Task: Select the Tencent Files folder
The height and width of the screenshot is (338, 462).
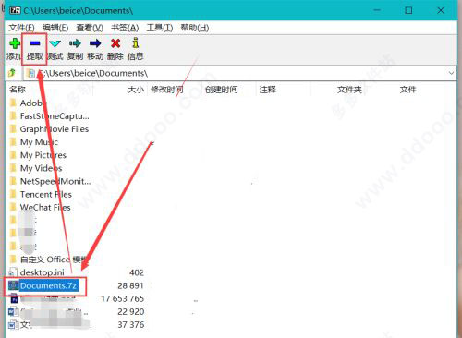Action: (45, 194)
